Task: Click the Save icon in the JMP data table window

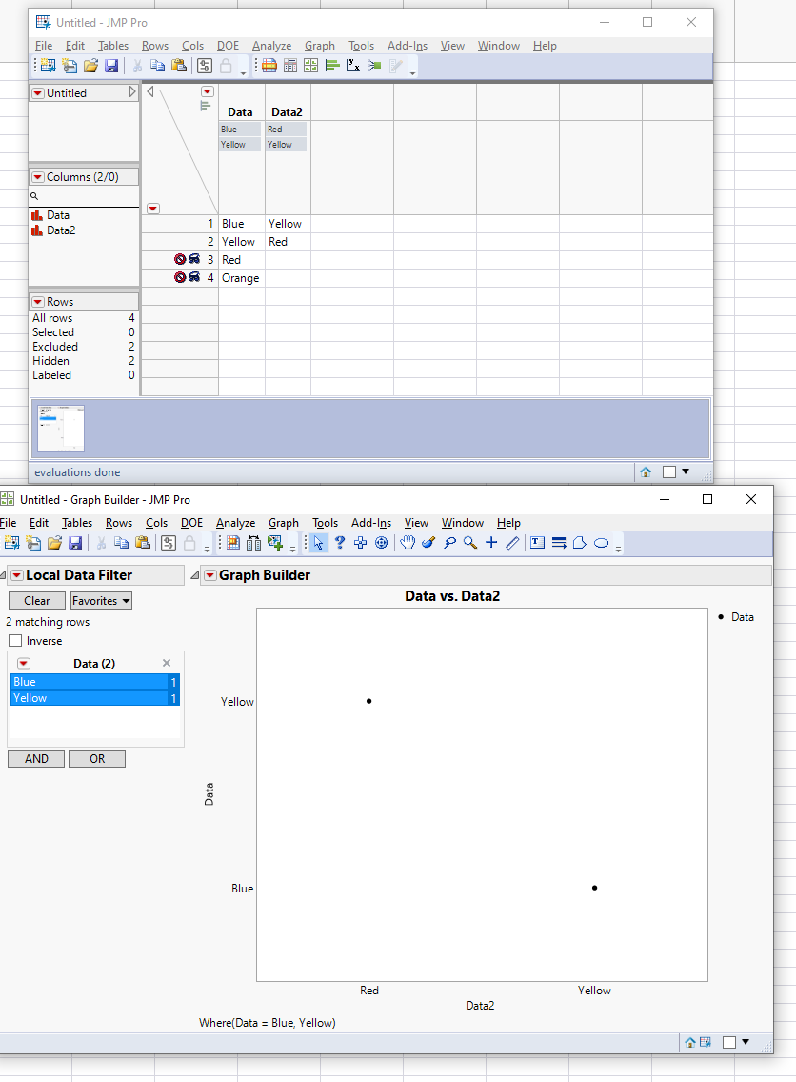Action: [112, 65]
